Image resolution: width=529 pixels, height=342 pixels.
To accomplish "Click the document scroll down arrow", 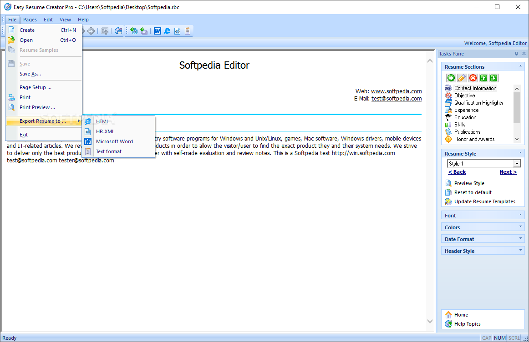I will pyautogui.click(x=430, y=322).
